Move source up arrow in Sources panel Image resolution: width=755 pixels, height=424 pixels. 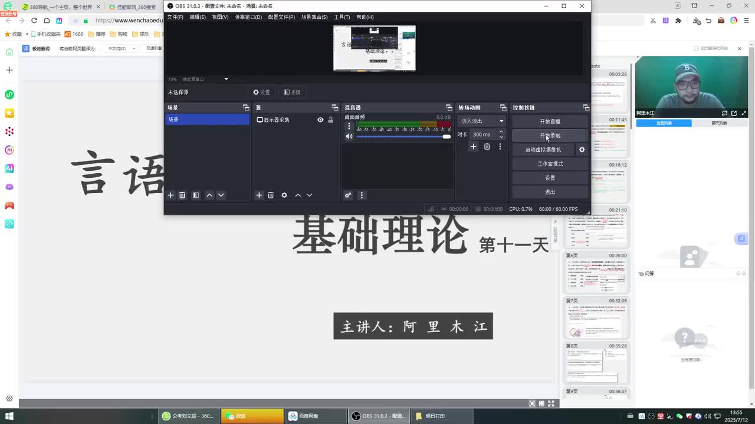point(298,195)
